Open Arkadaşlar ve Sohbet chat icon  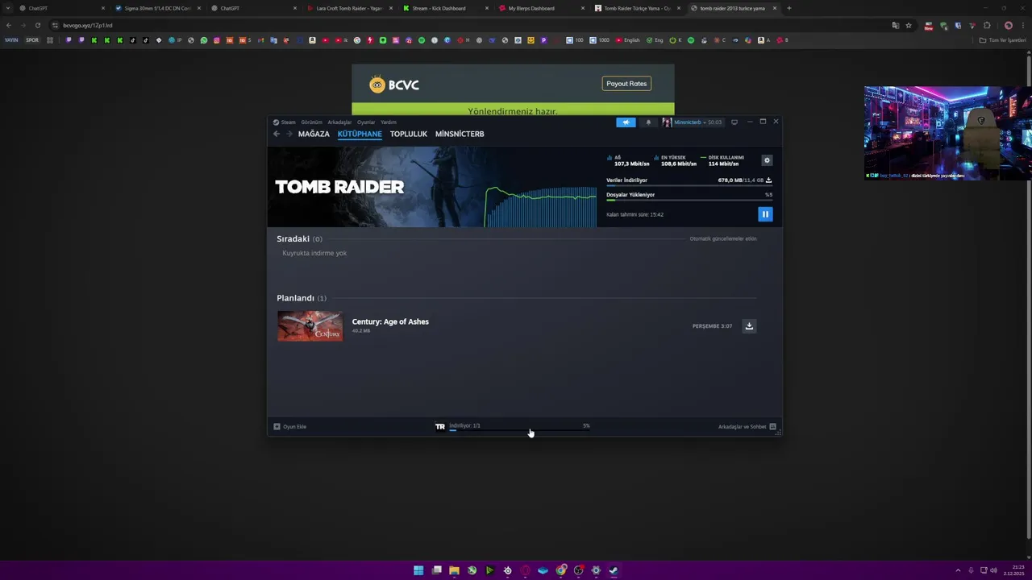tap(772, 427)
